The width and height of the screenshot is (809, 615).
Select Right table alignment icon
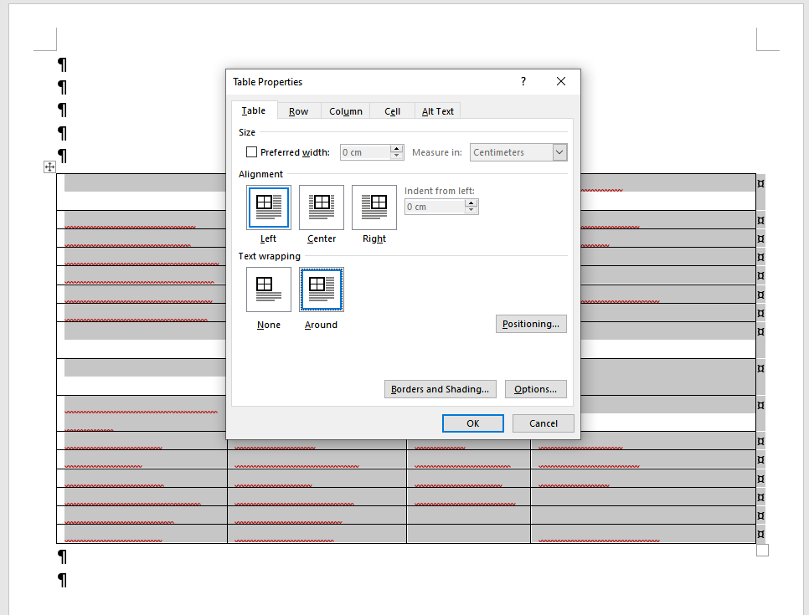(x=374, y=208)
